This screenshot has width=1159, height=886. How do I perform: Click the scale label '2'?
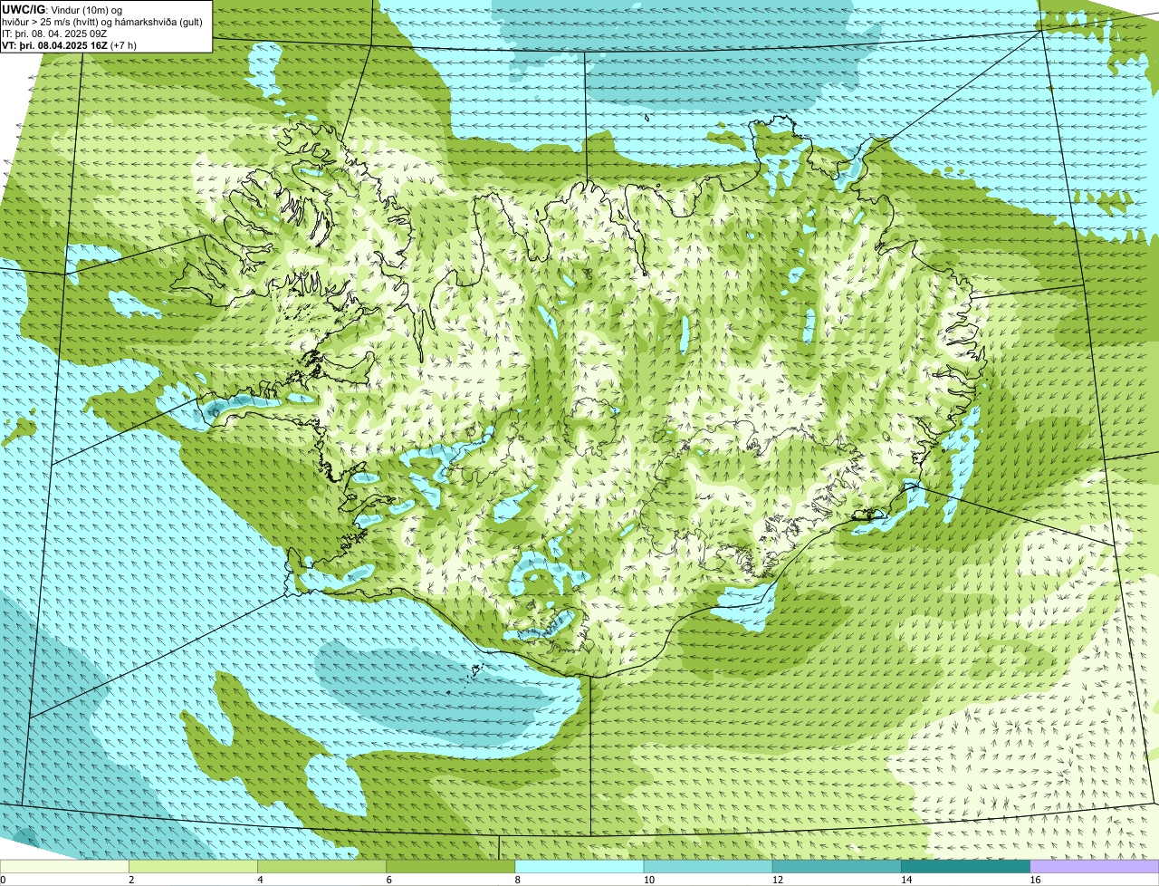[131, 880]
